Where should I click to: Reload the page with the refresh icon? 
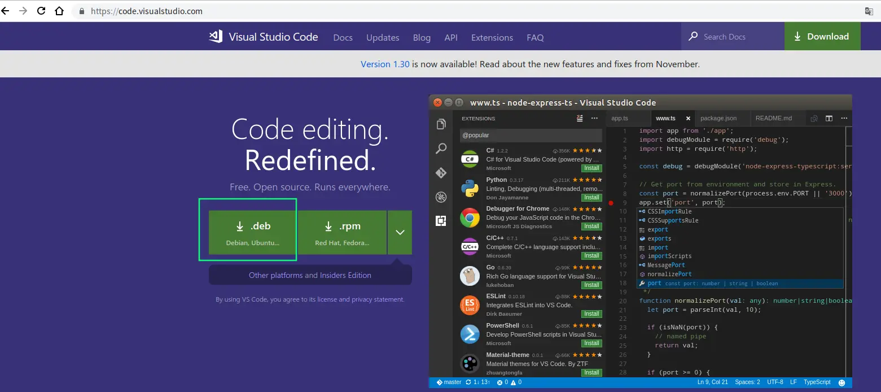[x=41, y=11]
